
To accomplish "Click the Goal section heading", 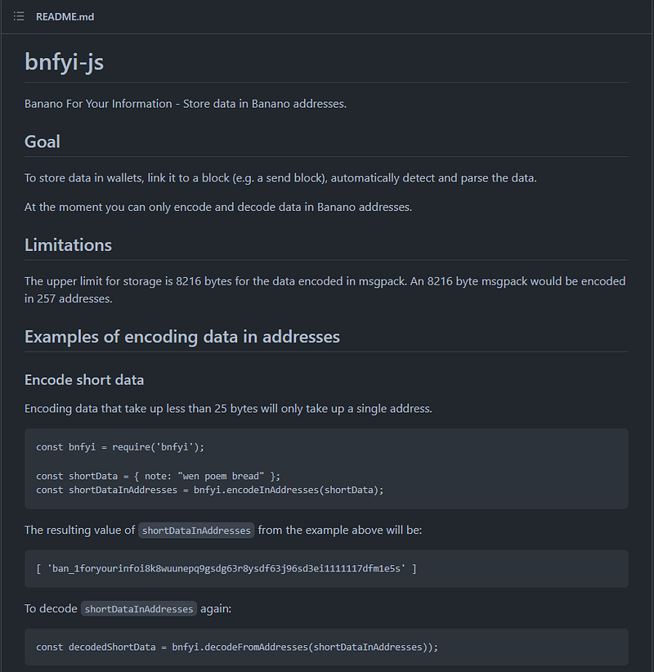I will pos(42,142).
